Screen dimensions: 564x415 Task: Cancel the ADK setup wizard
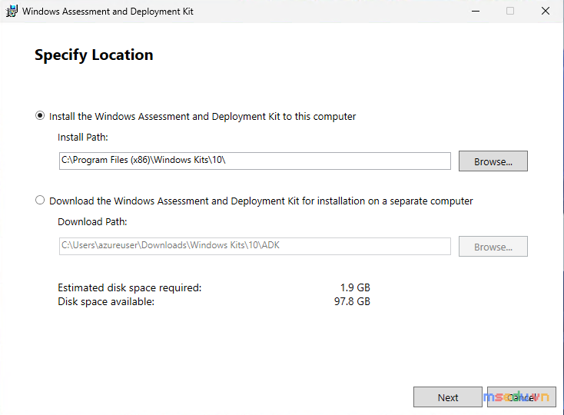tap(522, 397)
